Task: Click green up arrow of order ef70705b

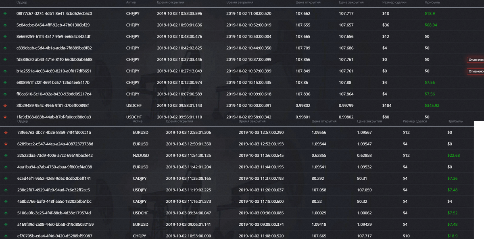Action: (x=6, y=236)
